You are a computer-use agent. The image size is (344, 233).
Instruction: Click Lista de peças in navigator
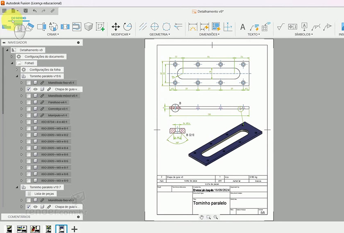point(45,194)
